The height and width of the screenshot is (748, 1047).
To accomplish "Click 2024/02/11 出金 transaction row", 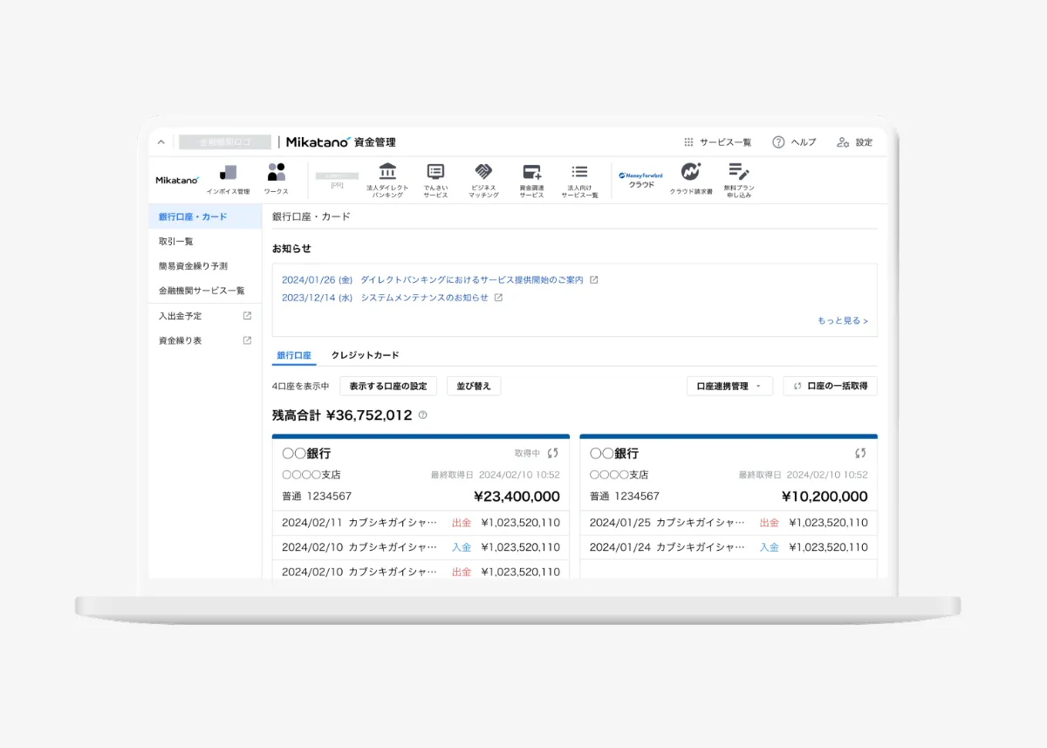I will coord(421,523).
